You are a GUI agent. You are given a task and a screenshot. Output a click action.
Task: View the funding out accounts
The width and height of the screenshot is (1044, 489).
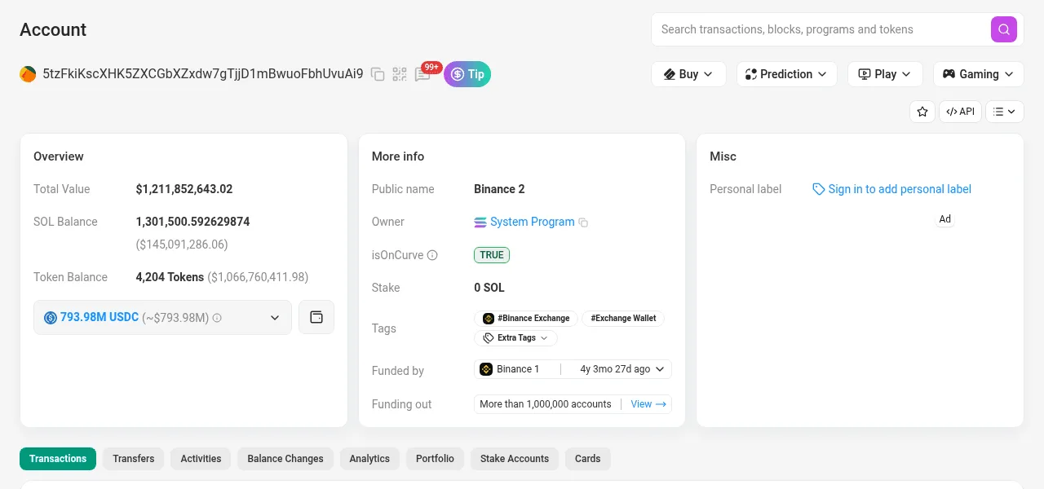coord(648,404)
